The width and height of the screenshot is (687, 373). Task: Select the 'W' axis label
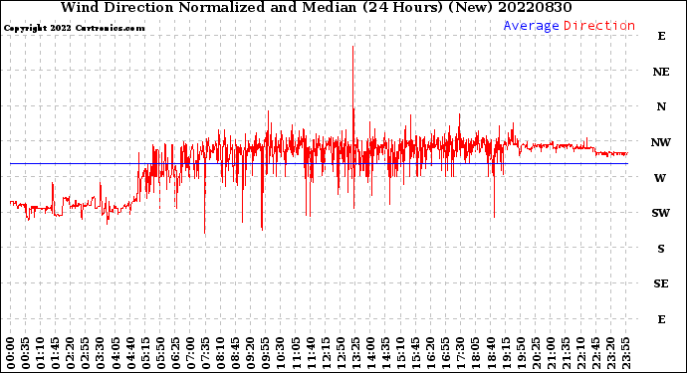coord(661,178)
